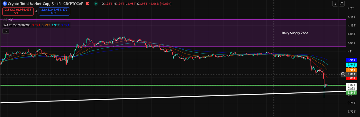
Task: Click the 4.2T price axis label
Action: (x=351, y=8)
